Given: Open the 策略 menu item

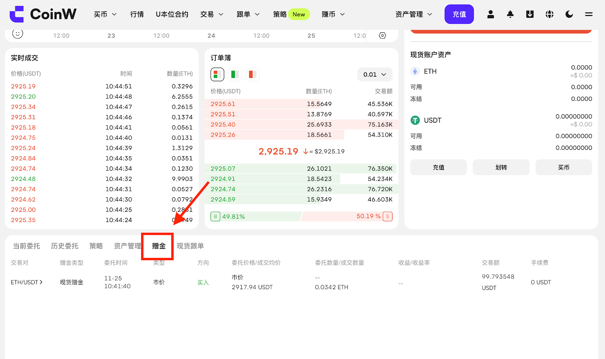Looking at the screenshot, I should coord(280,14).
